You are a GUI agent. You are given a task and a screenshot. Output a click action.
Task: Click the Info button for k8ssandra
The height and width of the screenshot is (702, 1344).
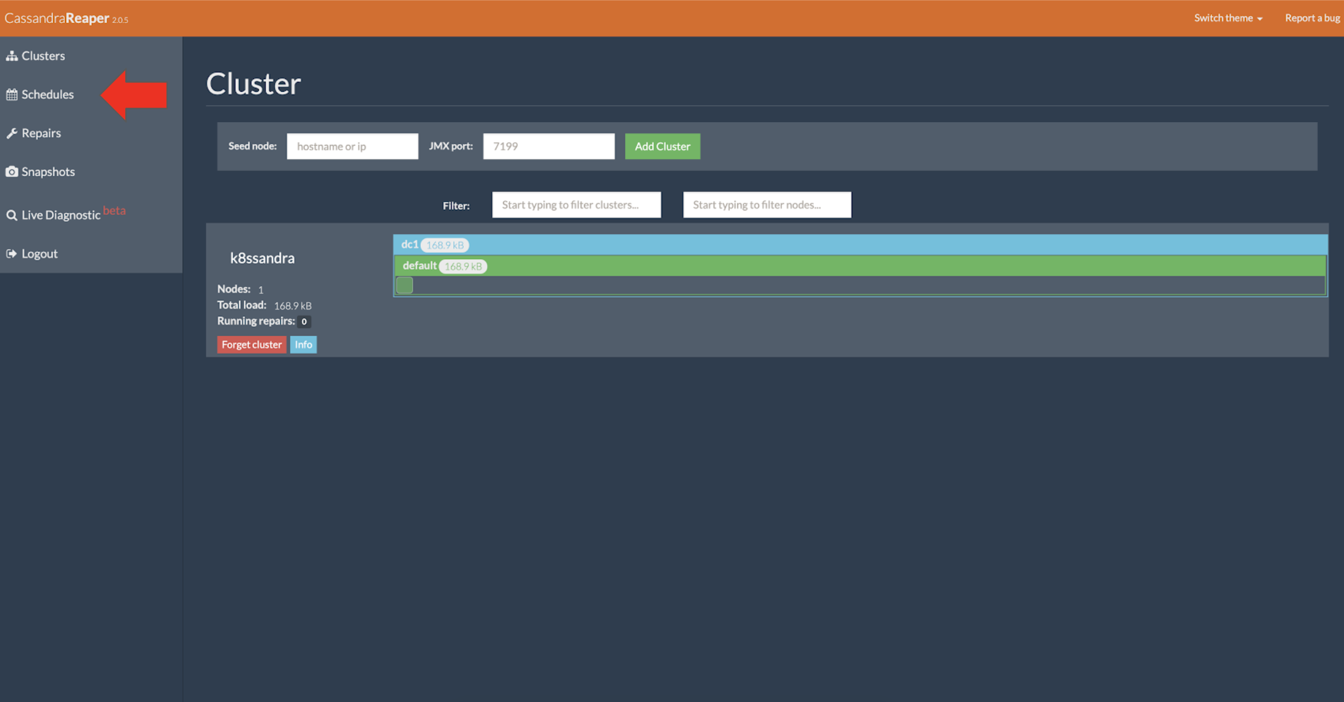point(303,345)
